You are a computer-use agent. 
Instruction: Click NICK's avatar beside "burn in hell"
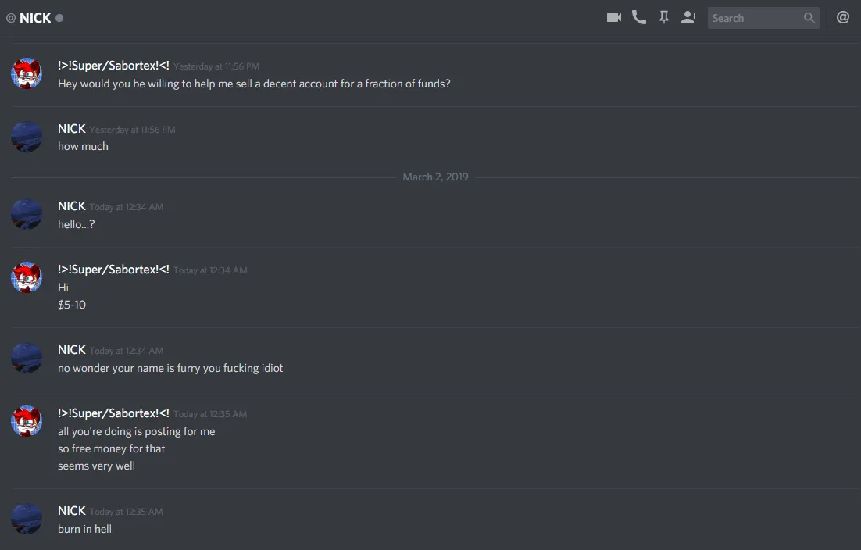coord(27,519)
